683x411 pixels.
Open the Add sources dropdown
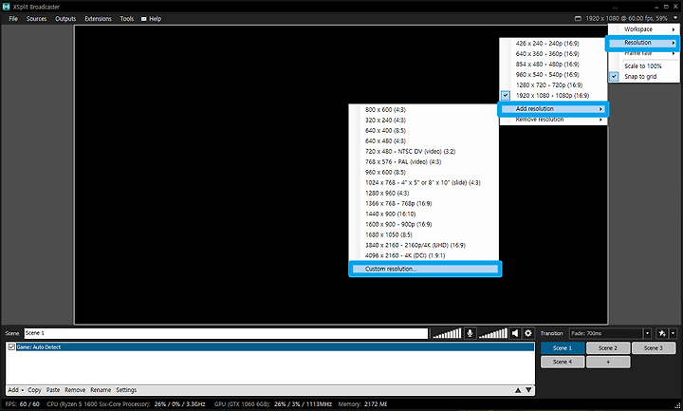[16, 390]
